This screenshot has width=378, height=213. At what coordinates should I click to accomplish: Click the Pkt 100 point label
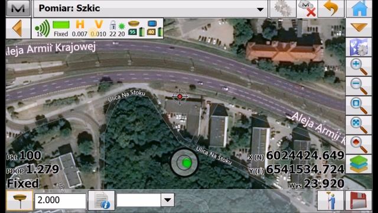pos(24,156)
